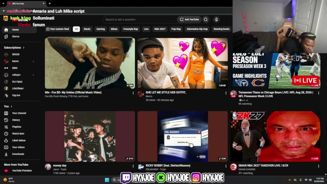Filter feed by Alternative Hip Hop chip
The width and height of the screenshot is (327, 184).
point(197,29)
